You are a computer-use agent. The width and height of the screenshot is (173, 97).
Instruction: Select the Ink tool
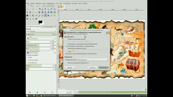pyautogui.click(x=48, y=15)
